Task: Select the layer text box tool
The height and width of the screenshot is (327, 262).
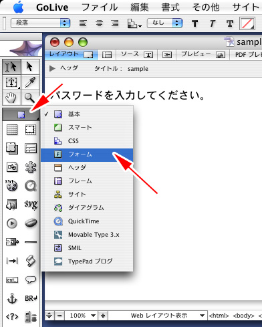Action: [x=11, y=82]
